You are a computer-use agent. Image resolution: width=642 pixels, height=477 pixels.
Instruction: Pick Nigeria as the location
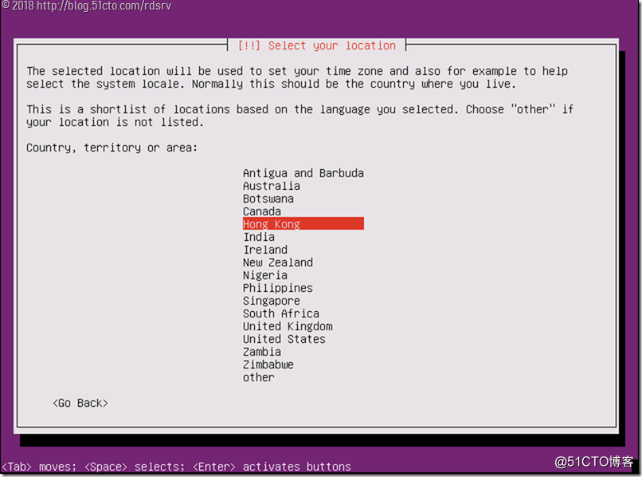[265, 275]
